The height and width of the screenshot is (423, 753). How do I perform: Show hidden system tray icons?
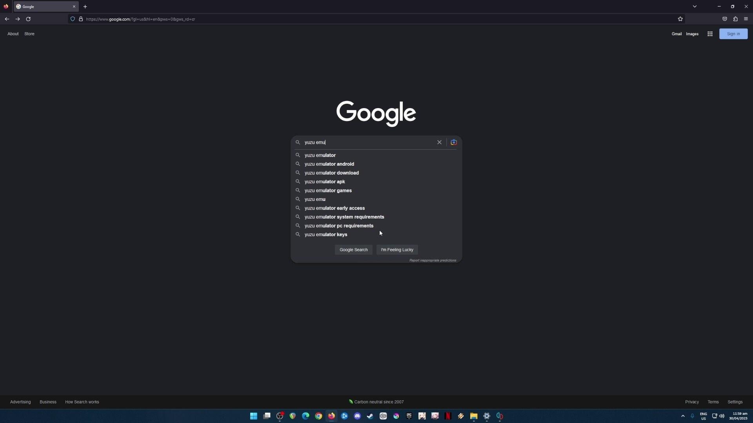[x=683, y=416]
